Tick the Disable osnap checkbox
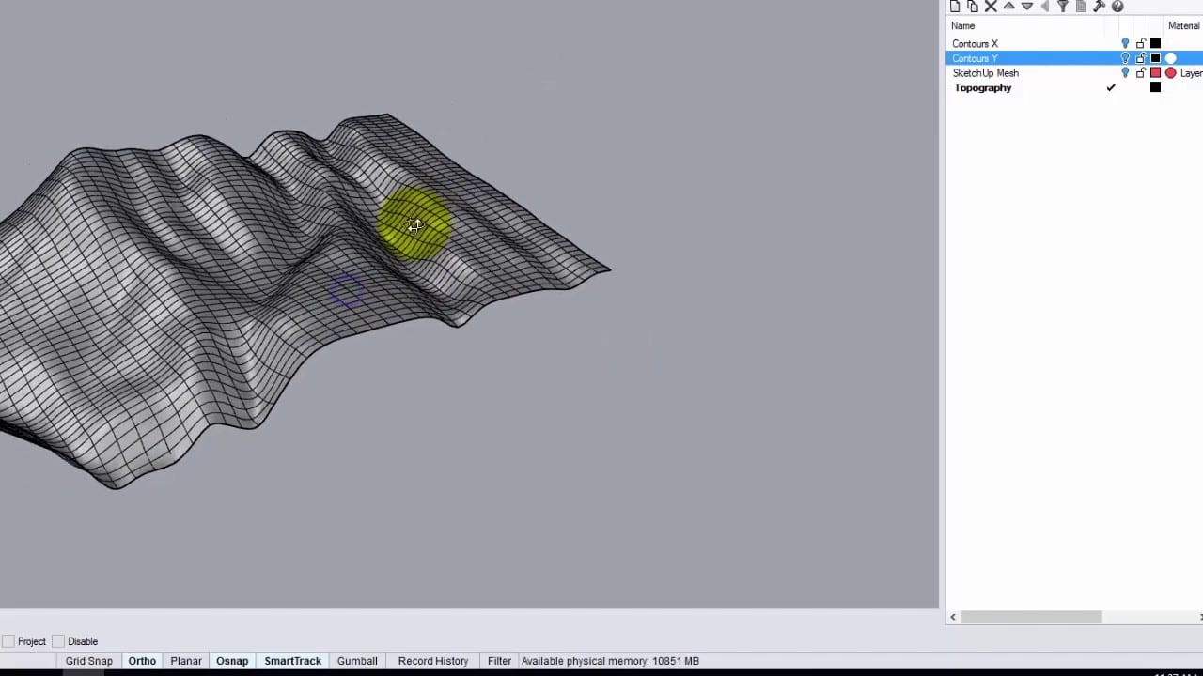This screenshot has width=1203, height=676. [x=58, y=641]
